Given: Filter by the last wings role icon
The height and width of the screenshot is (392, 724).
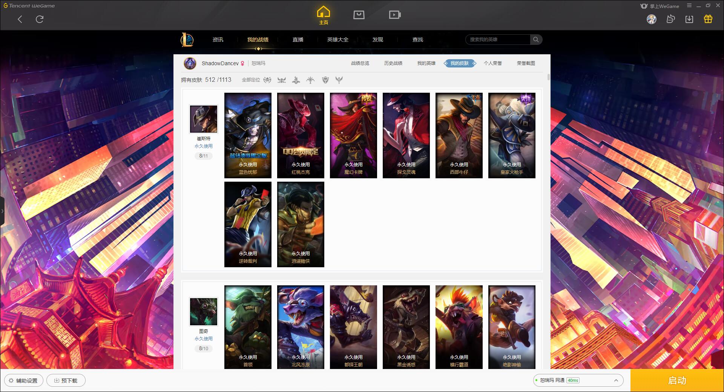Looking at the screenshot, I should (x=339, y=80).
